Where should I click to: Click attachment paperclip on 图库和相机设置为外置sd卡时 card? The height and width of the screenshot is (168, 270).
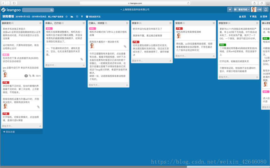click(38, 107)
